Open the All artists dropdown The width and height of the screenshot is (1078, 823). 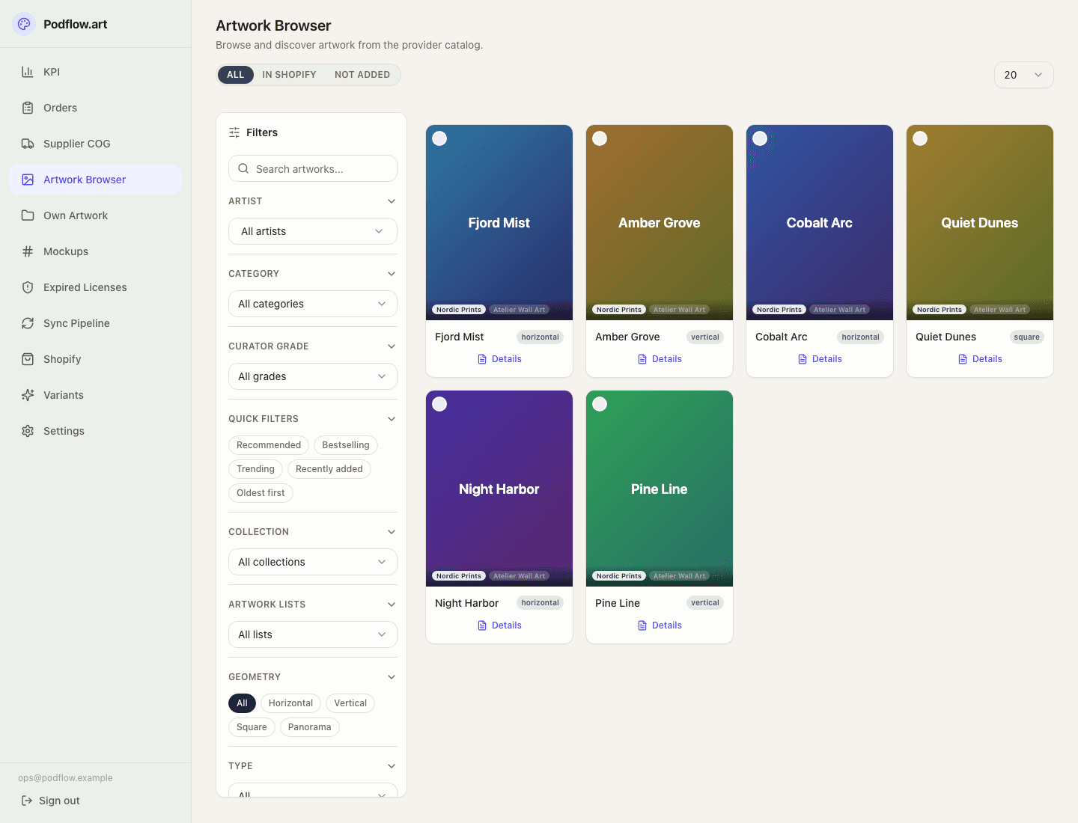point(313,231)
